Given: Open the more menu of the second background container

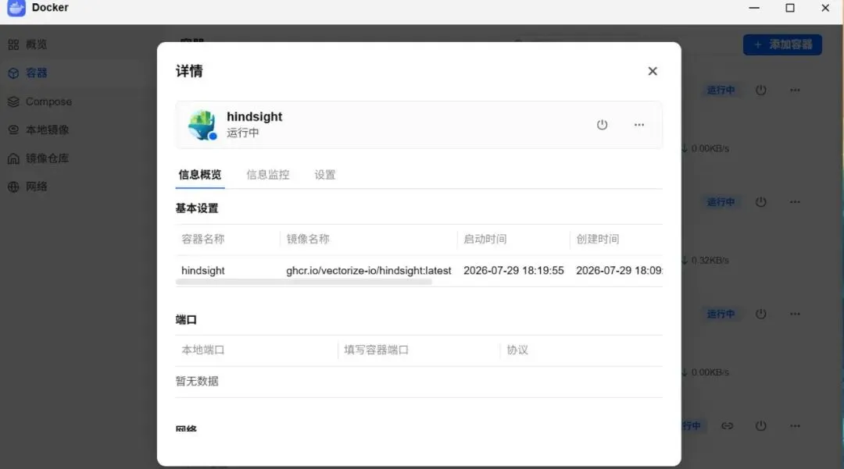Looking at the screenshot, I should tap(795, 202).
